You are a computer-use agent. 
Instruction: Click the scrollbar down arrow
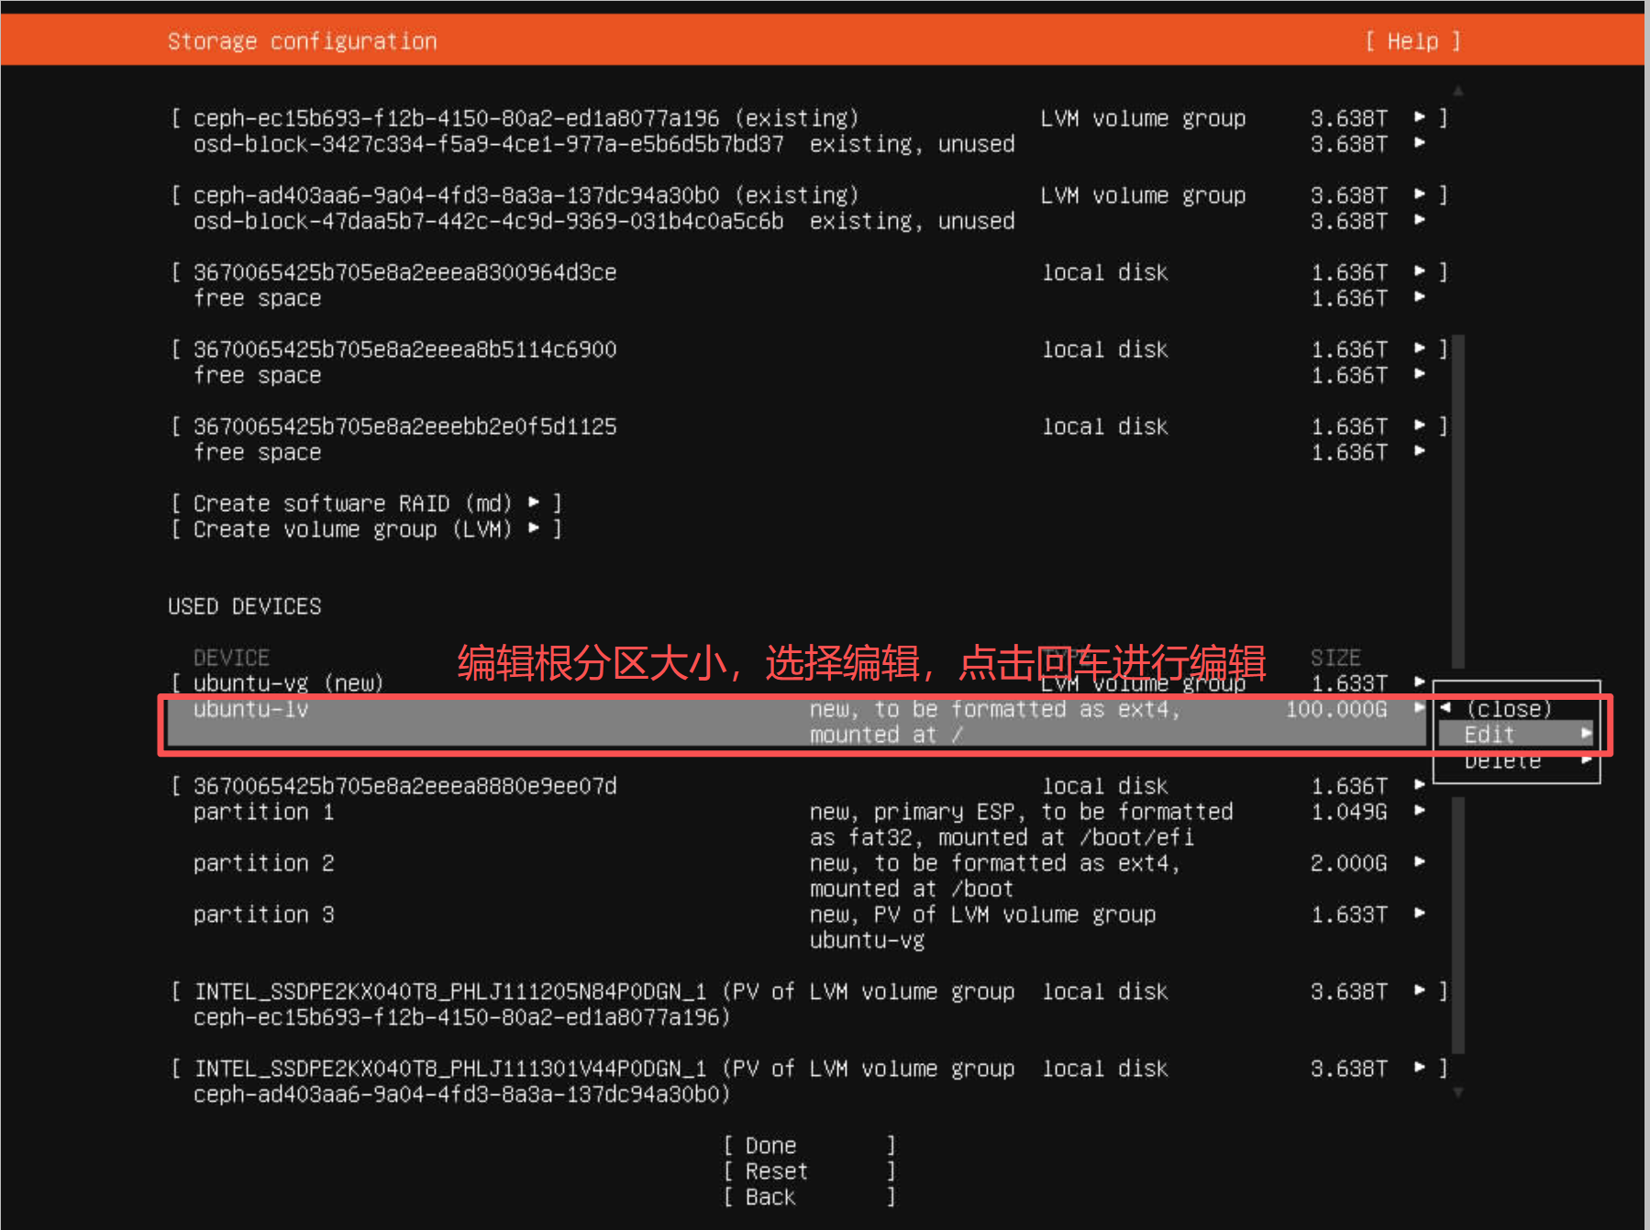1457,1092
